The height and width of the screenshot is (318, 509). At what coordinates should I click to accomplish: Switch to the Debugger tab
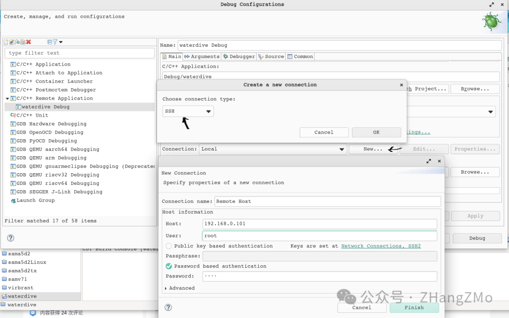click(239, 57)
